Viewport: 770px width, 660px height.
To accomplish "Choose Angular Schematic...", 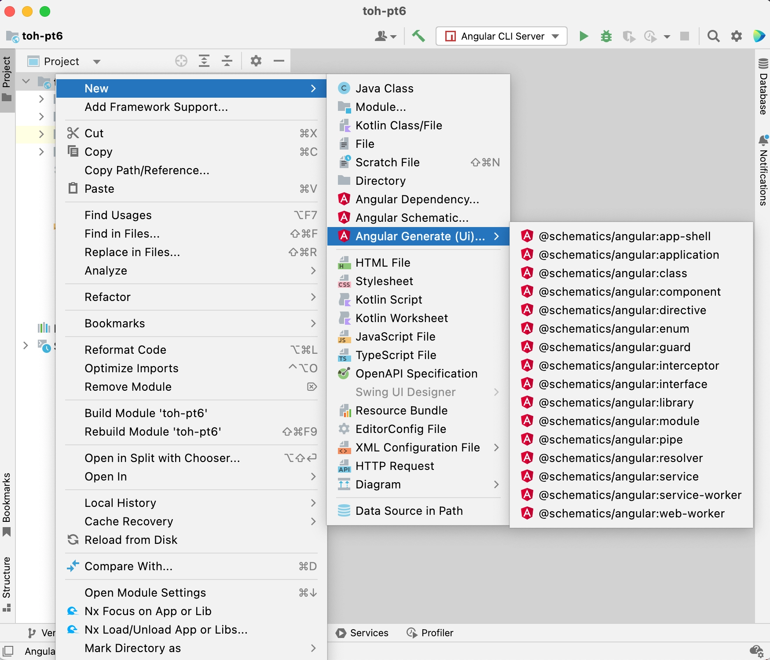I will (418, 218).
